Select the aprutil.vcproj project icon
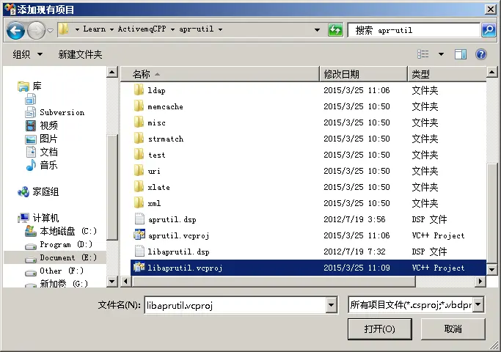 (139, 235)
